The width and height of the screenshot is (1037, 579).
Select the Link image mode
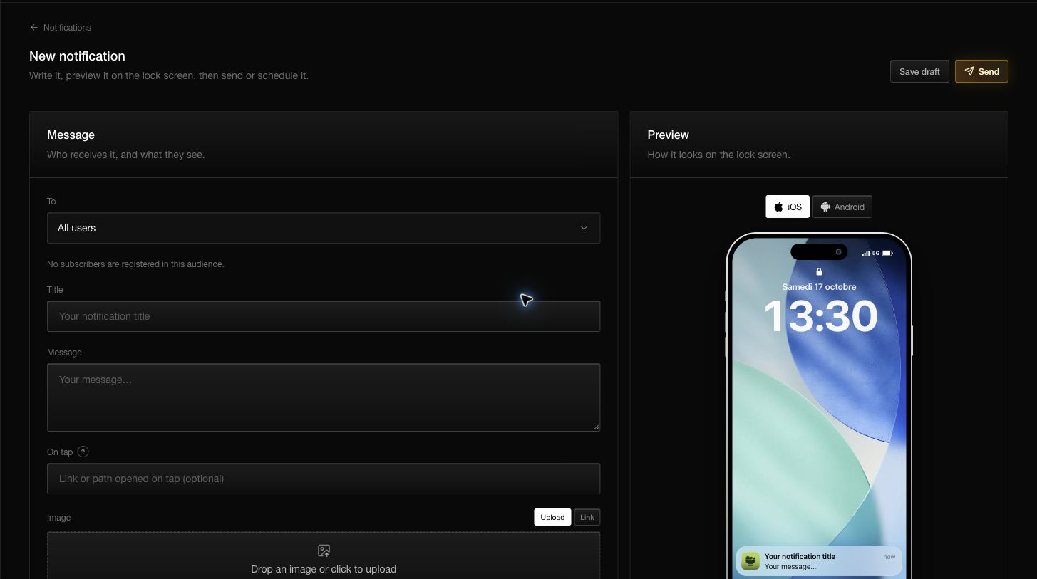(587, 517)
